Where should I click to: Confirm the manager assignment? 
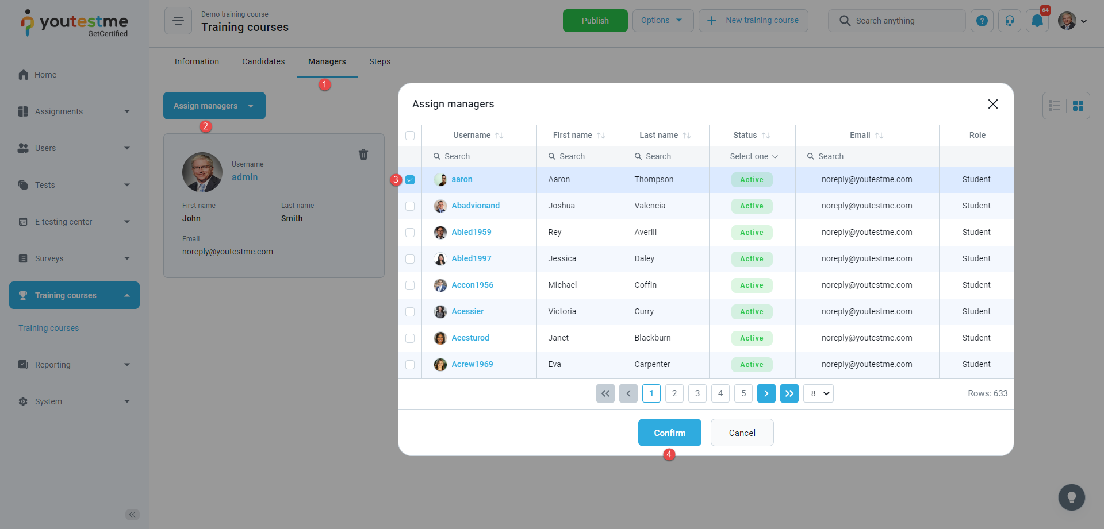(x=670, y=433)
